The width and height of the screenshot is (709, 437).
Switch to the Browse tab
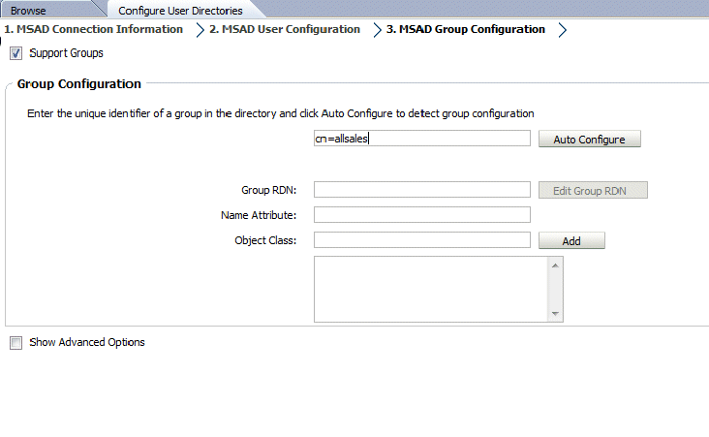tap(28, 11)
